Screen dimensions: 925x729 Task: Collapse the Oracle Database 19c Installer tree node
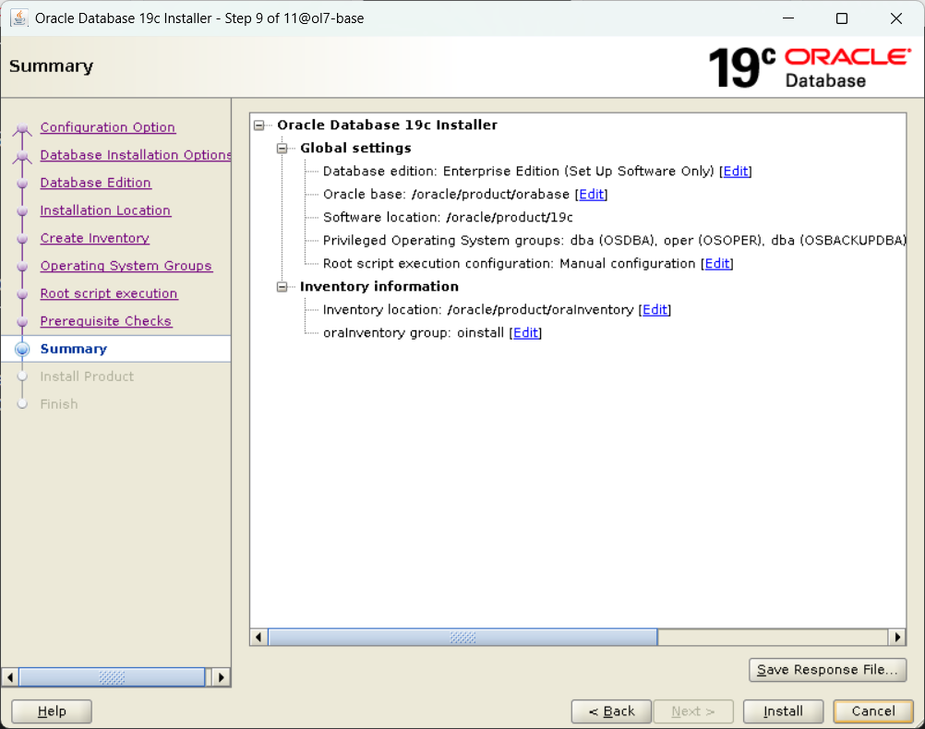point(259,125)
